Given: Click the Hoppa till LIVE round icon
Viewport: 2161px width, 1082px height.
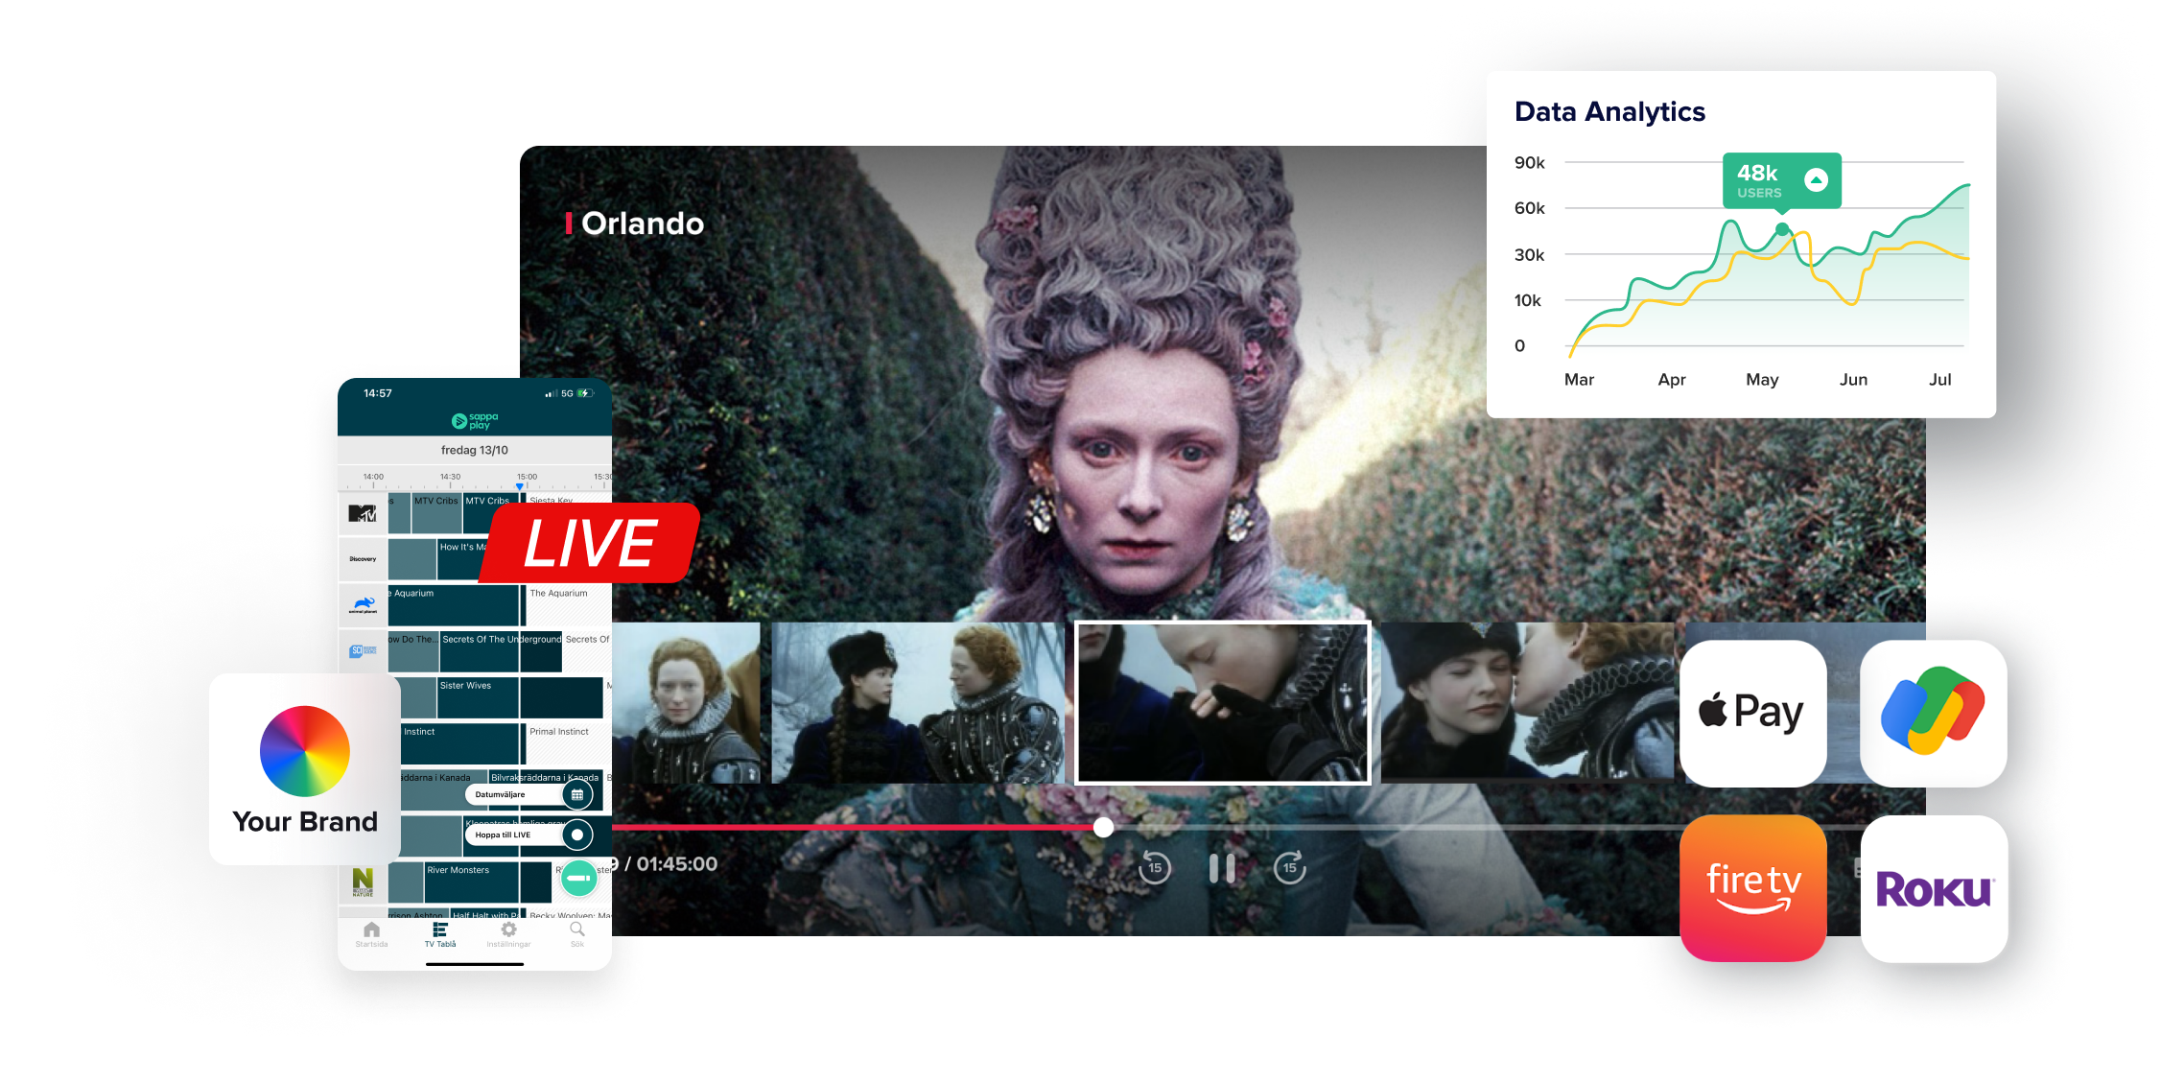Looking at the screenshot, I should pos(577,835).
